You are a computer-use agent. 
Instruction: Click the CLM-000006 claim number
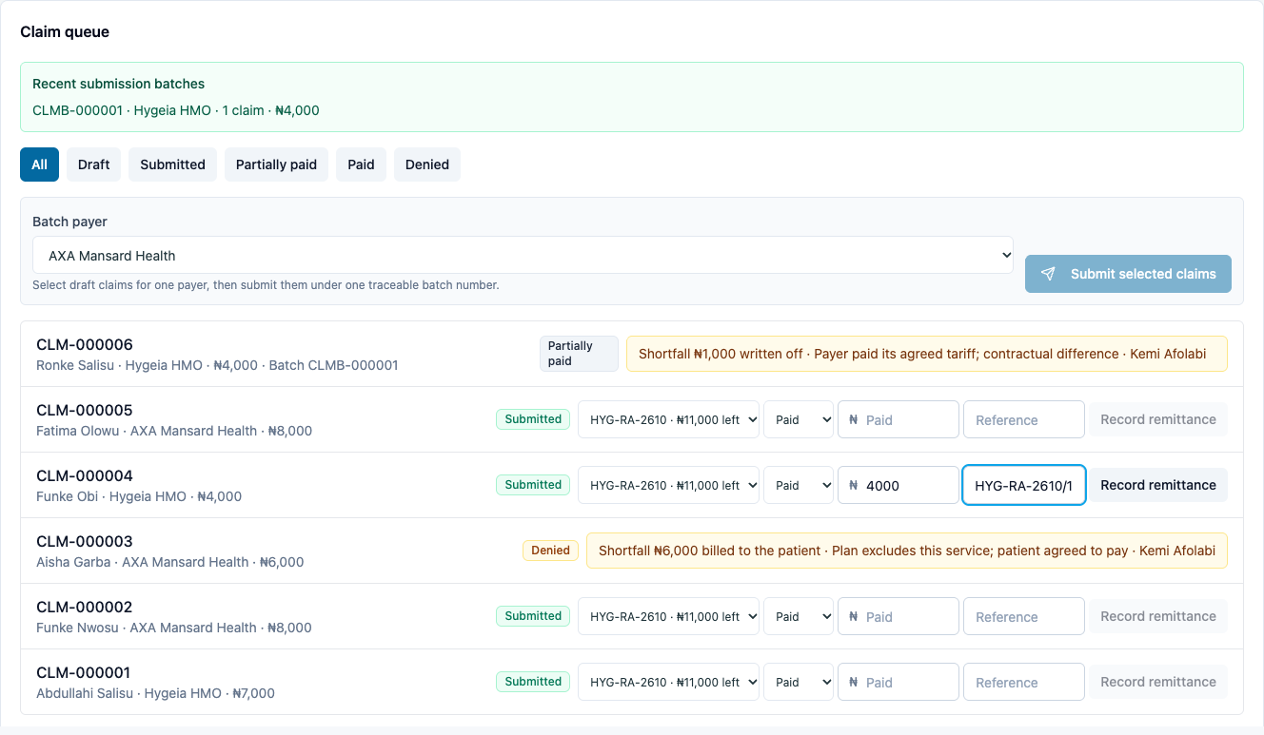pyautogui.click(x=85, y=344)
